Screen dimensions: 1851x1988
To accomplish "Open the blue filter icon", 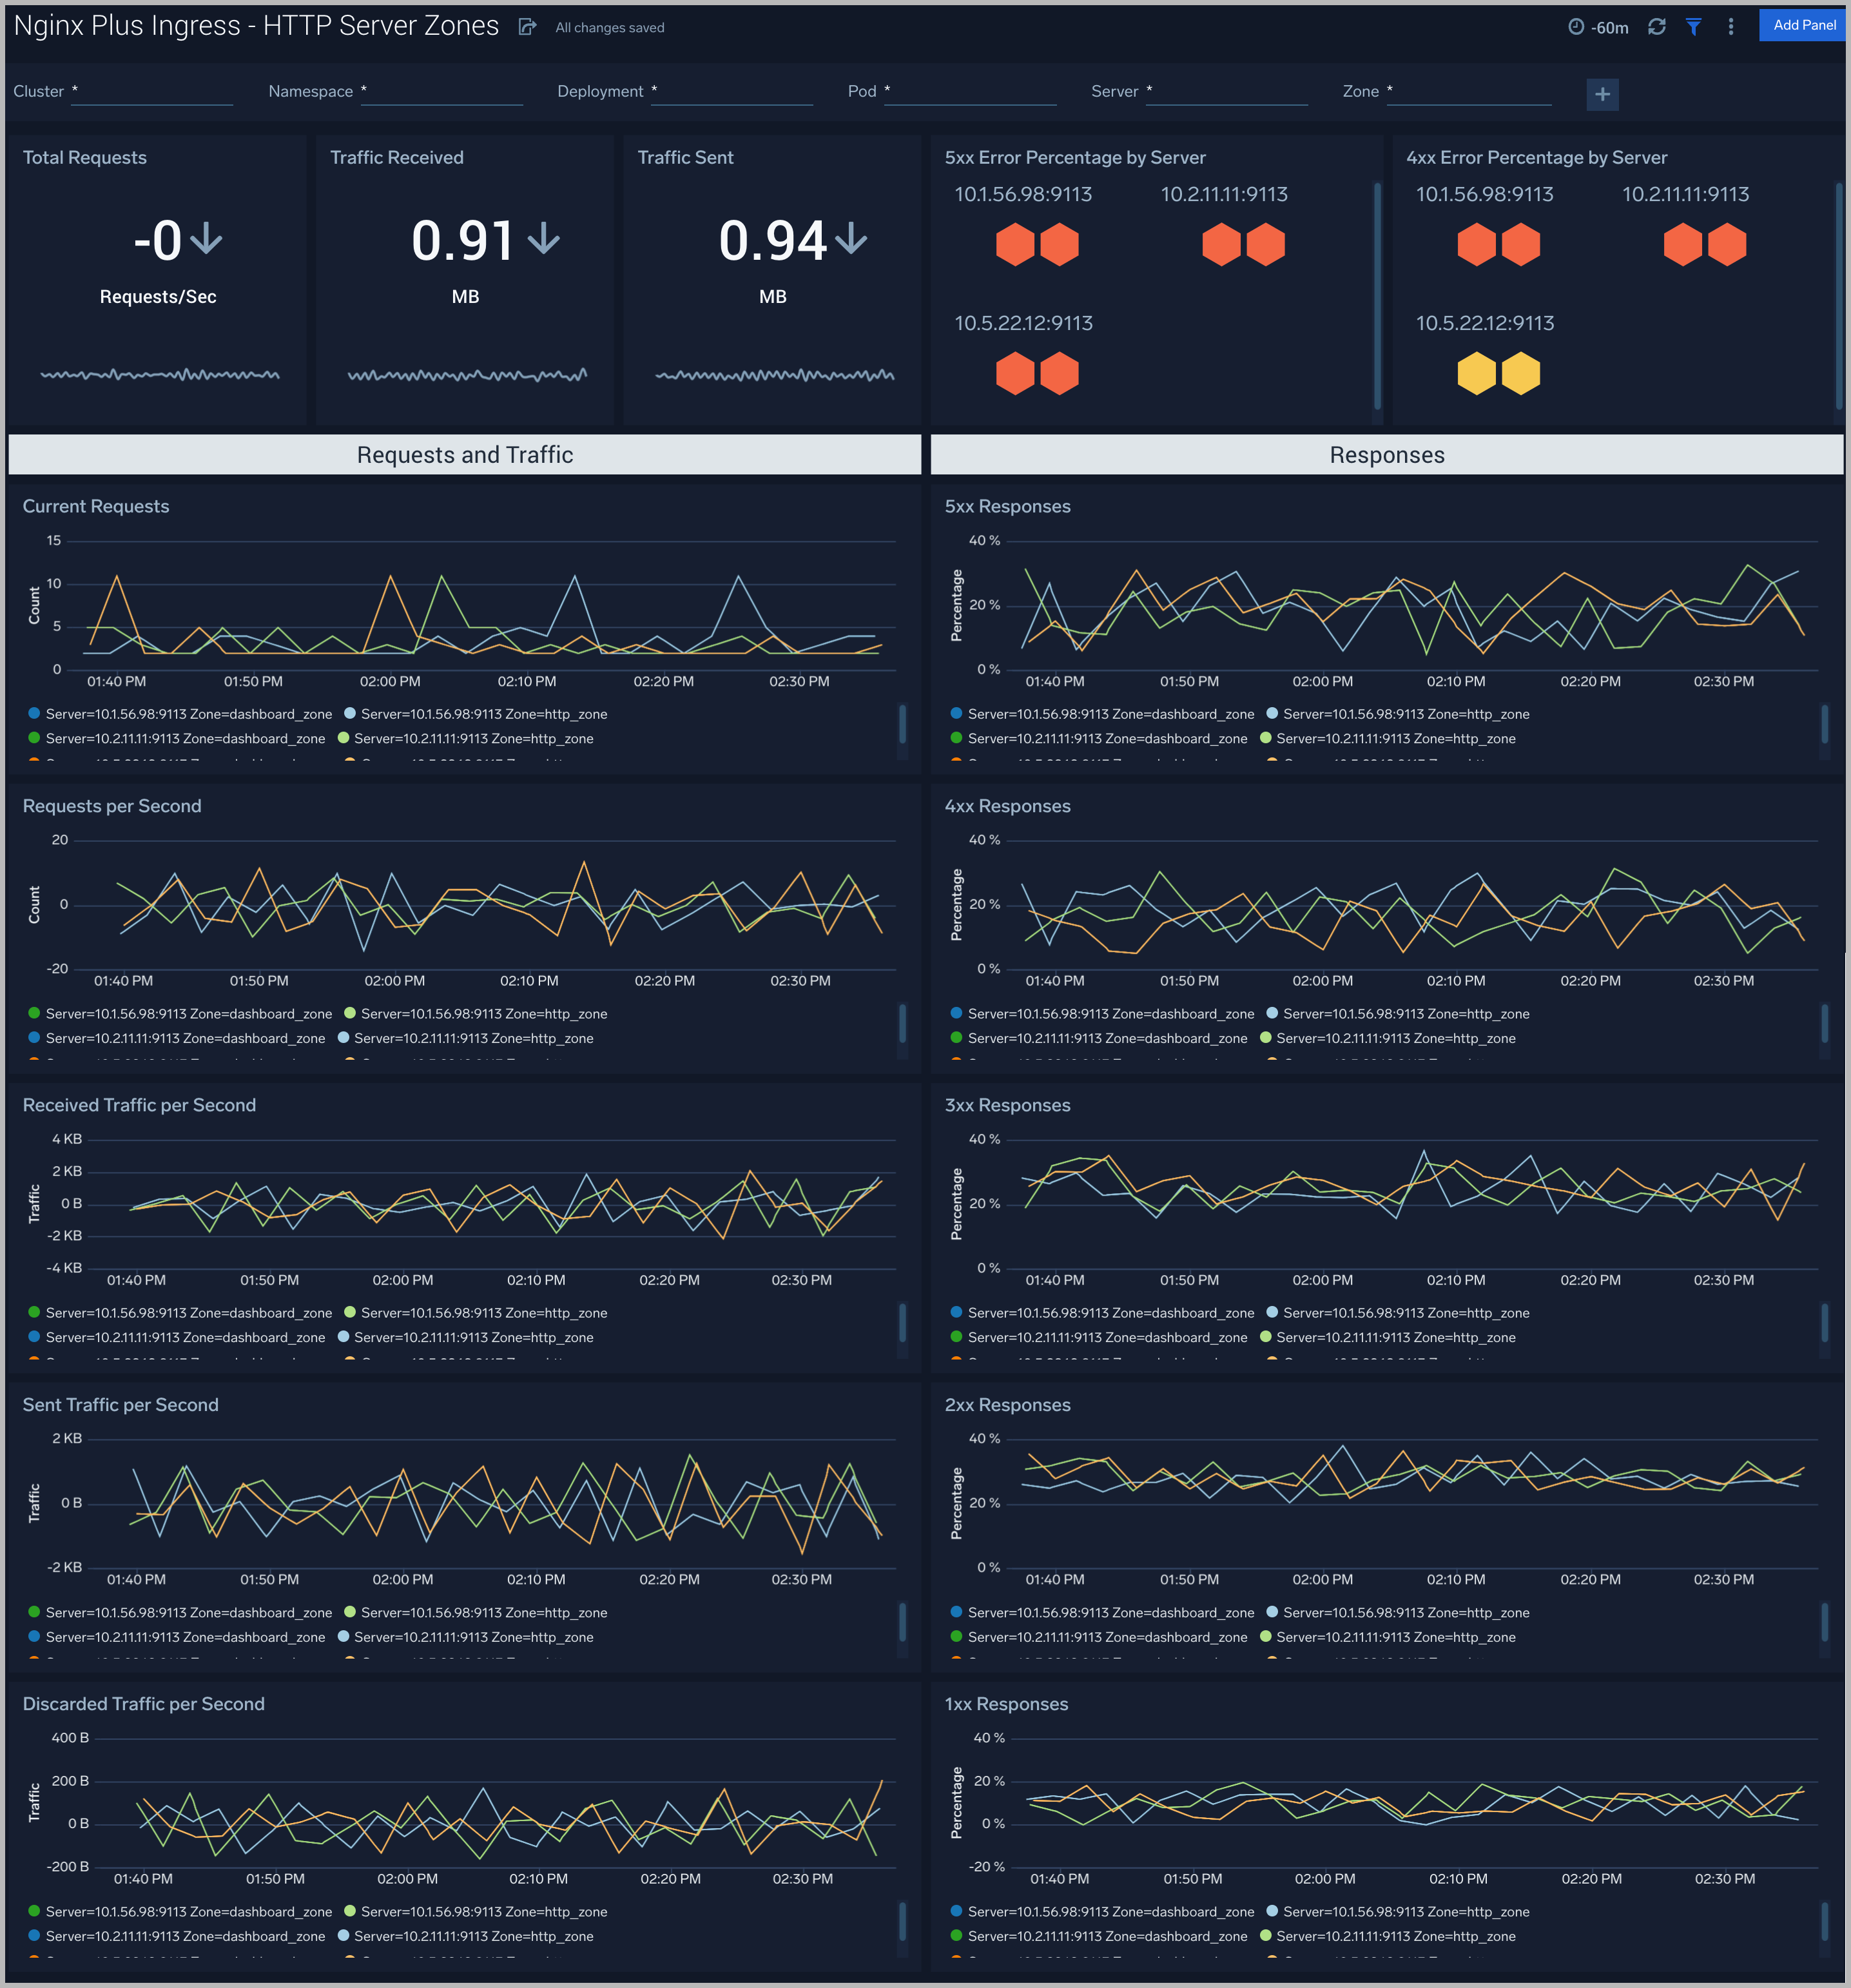I will 1694,27.
